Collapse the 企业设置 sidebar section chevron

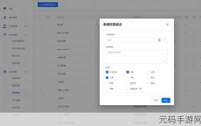[x=26, y=72]
